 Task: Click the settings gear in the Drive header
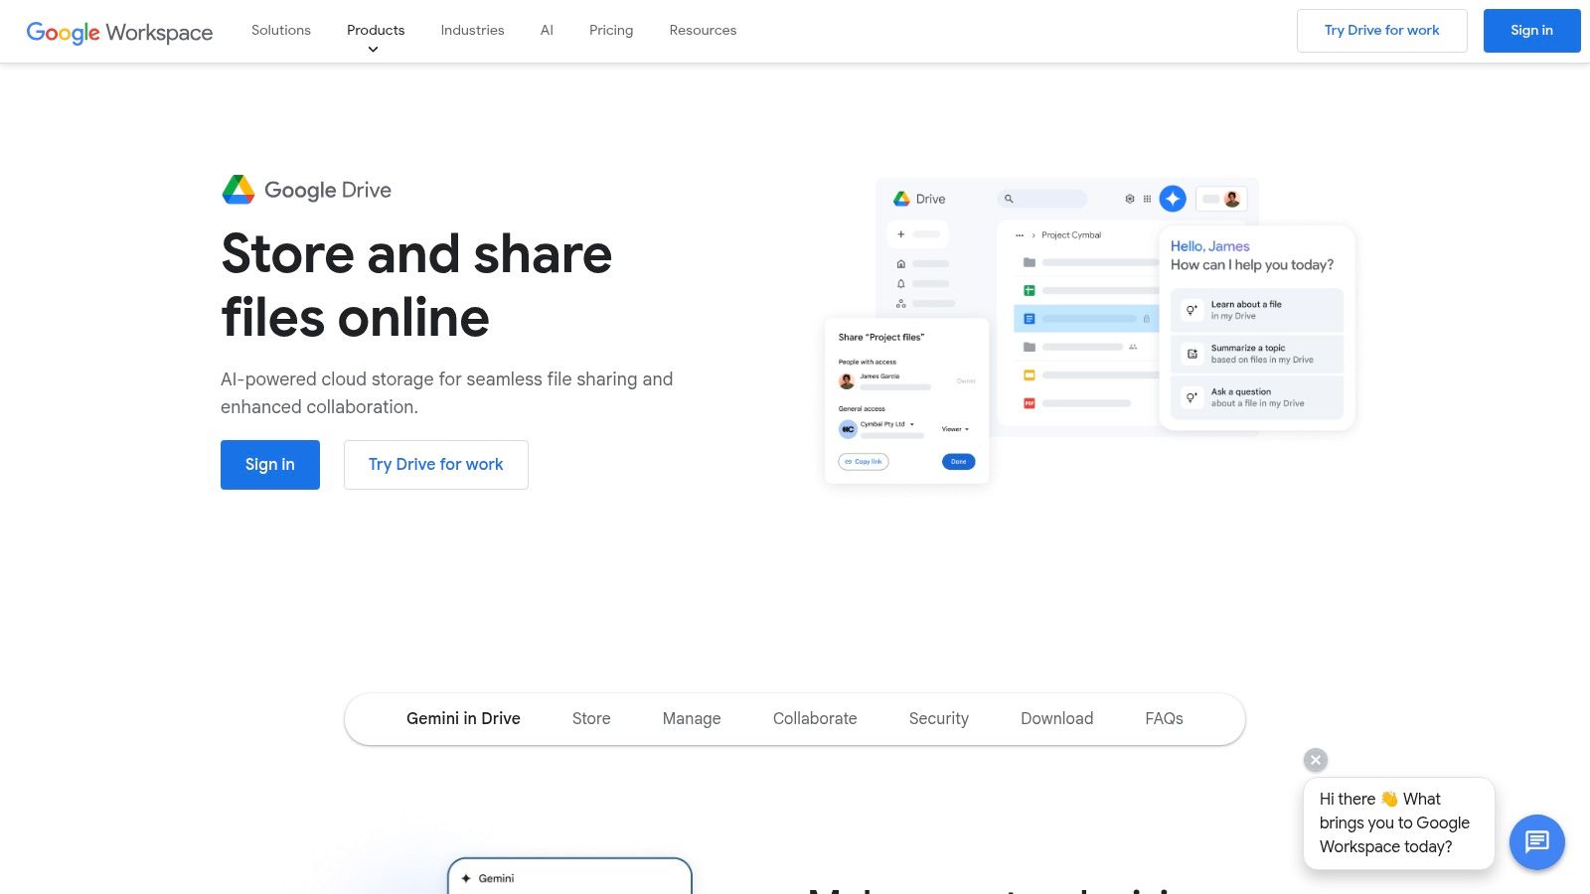(x=1130, y=199)
